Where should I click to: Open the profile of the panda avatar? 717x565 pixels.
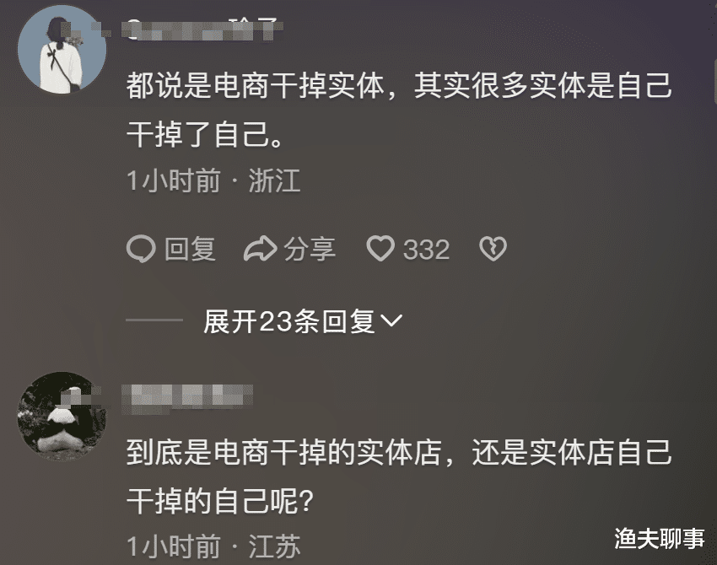62,416
